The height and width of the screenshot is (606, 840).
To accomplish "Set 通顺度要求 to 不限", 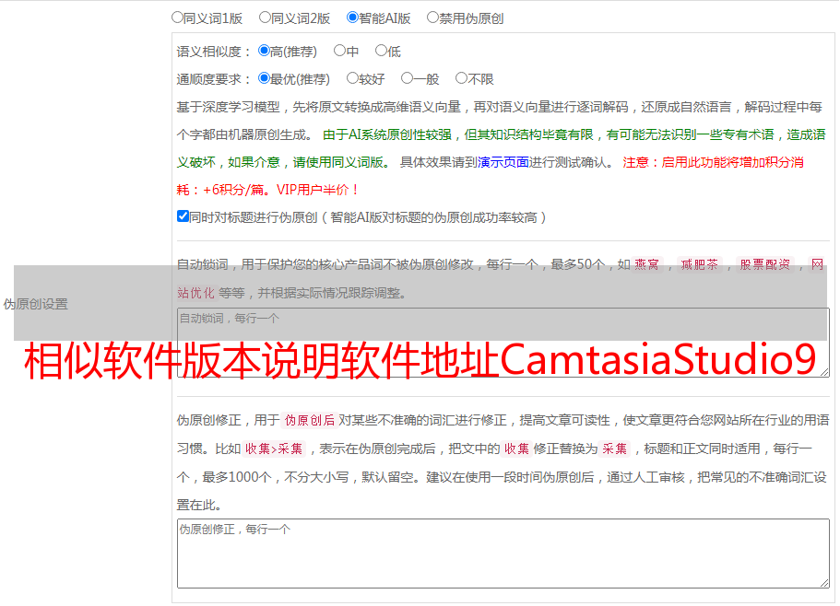I will click(x=461, y=78).
